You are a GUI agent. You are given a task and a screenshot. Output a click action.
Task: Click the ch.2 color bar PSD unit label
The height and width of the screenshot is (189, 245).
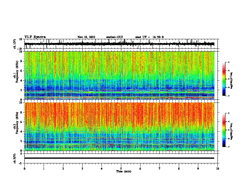[231, 131]
